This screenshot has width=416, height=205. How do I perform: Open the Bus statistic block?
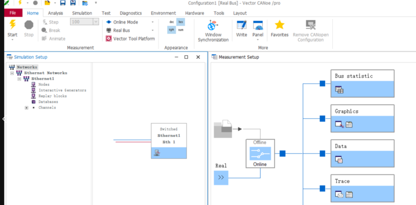[x=362, y=83]
